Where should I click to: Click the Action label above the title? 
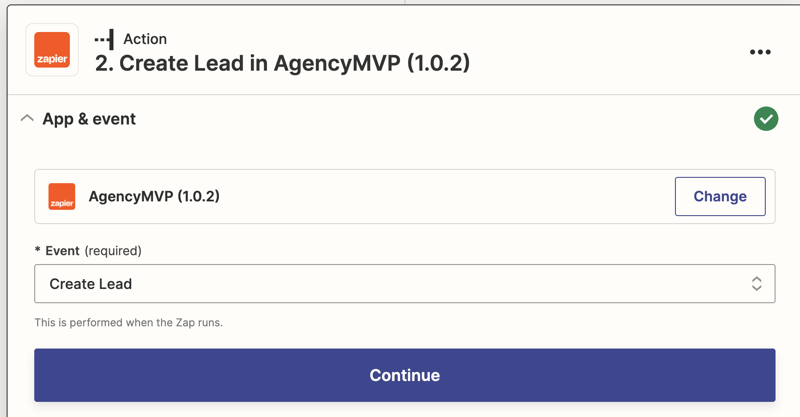(x=145, y=39)
